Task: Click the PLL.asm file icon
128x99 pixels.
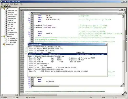Action: 7,30
